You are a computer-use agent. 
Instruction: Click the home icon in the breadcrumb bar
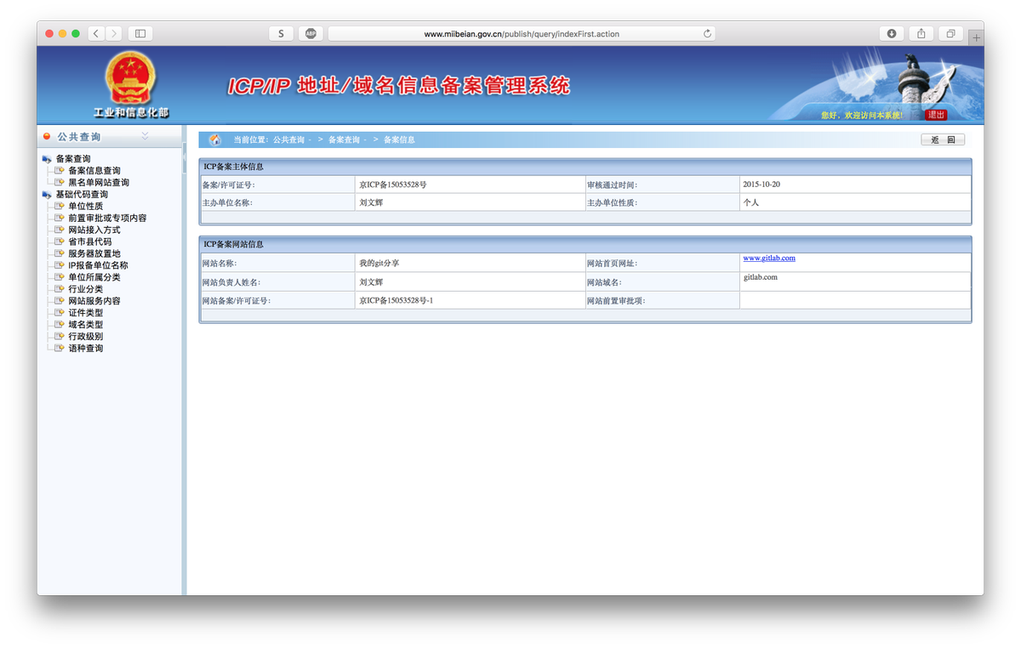(214, 139)
